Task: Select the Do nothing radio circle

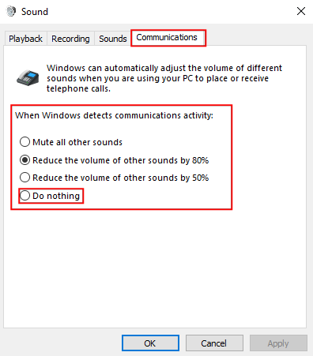Action: coord(25,196)
